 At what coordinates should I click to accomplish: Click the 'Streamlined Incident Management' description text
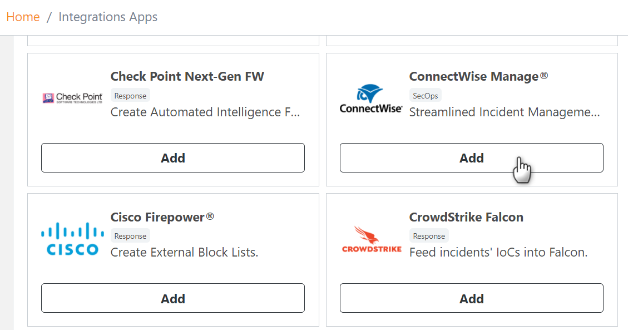click(505, 112)
